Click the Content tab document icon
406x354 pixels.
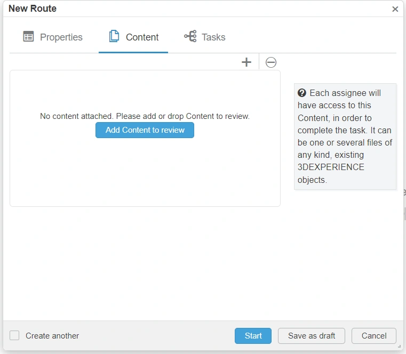[114, 36]
